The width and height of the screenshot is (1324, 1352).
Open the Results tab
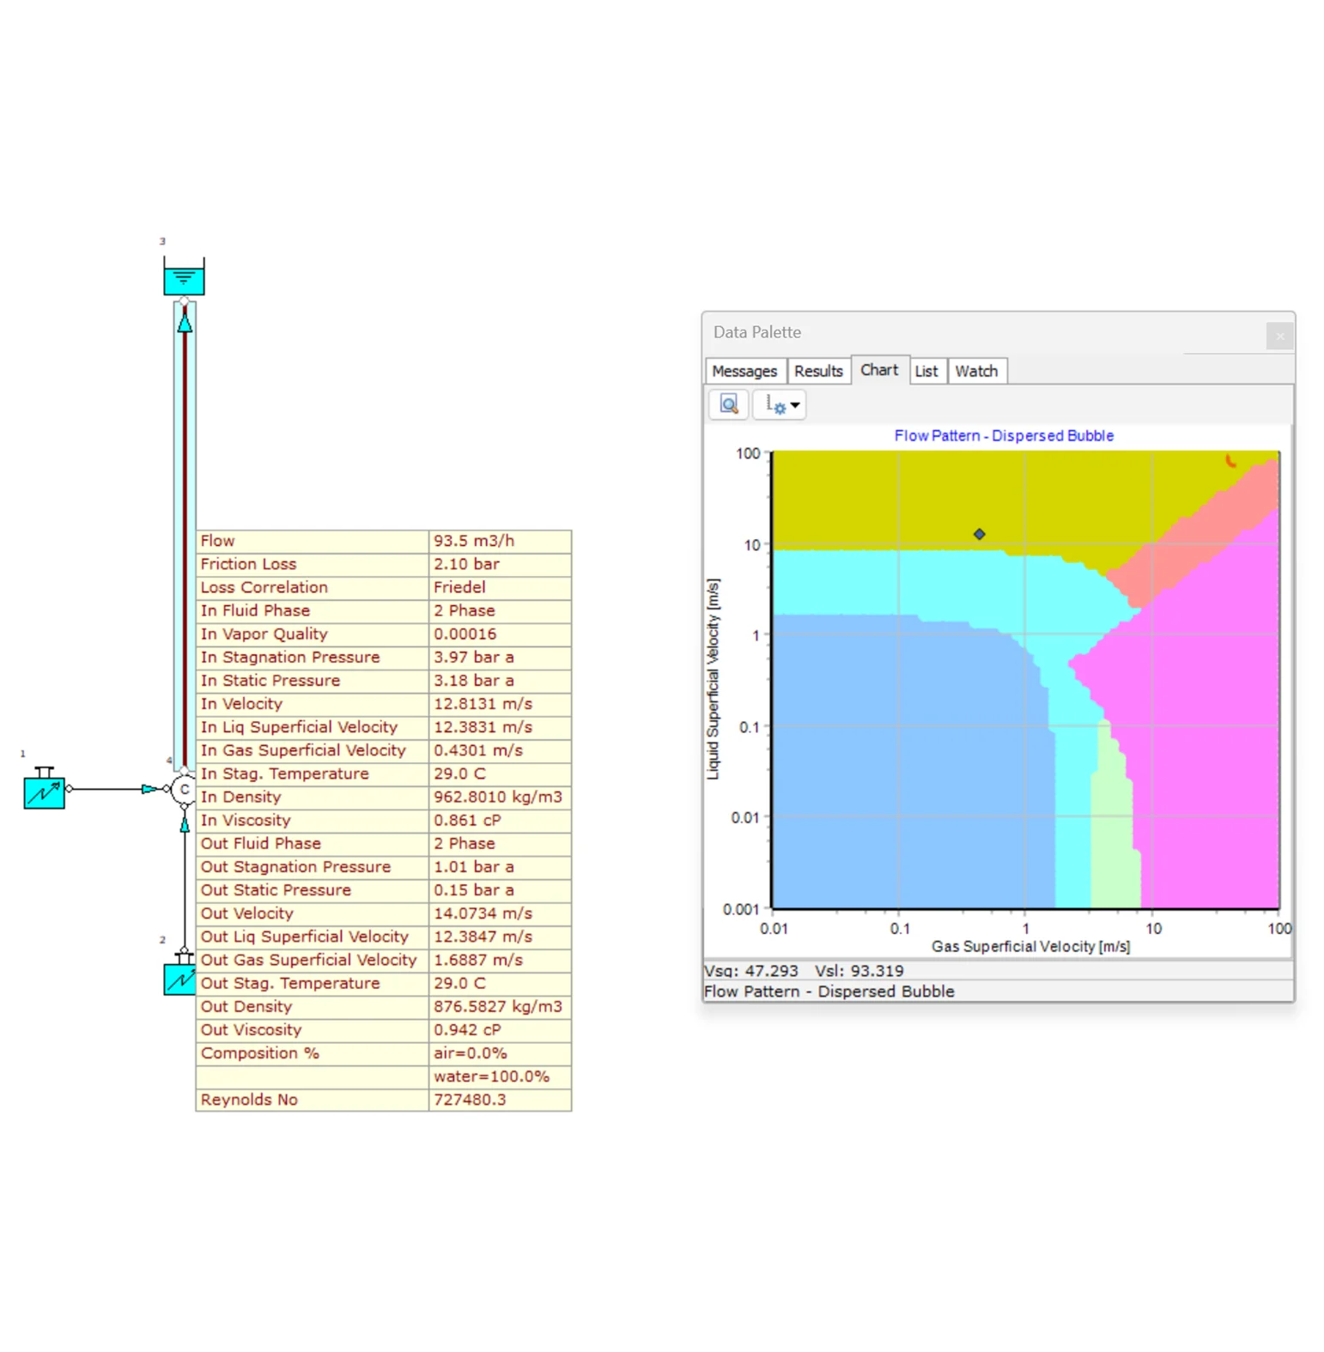[x=817, y=371]
